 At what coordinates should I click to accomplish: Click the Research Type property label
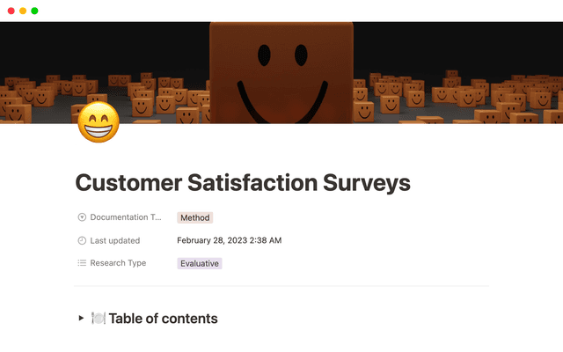tap(118, 263)
